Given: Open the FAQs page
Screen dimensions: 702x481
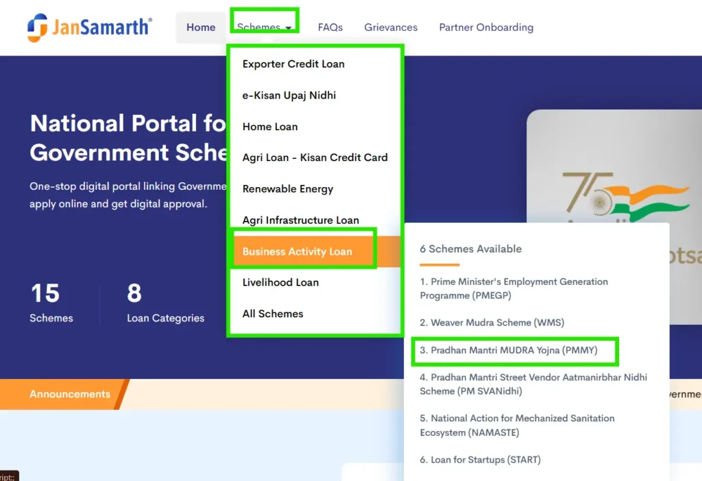Looking at the screenshot, I should click(330, 27).
